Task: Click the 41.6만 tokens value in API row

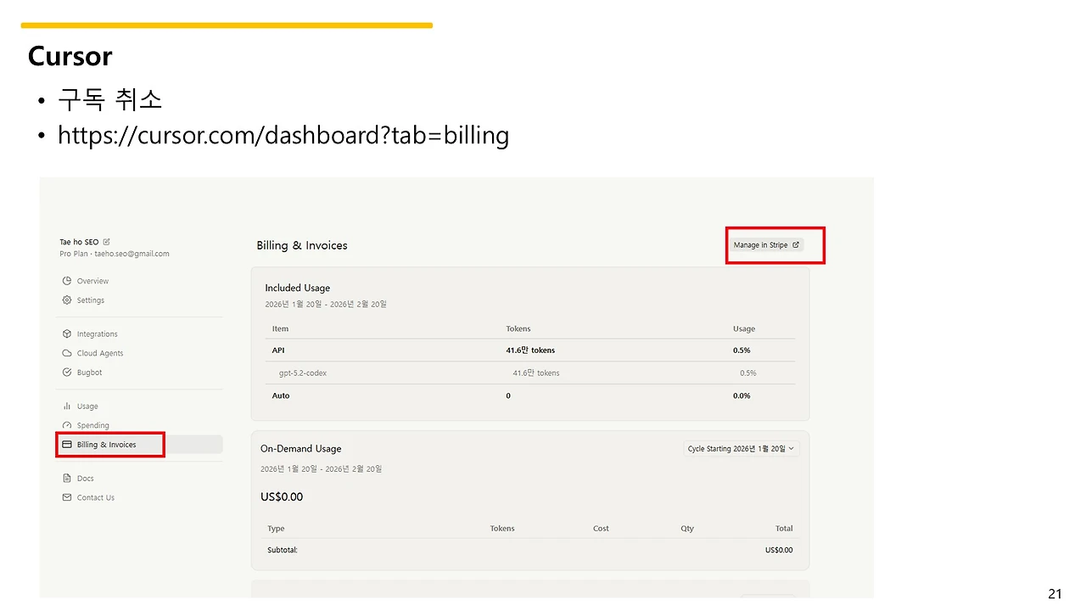Action: [x=530, y=350]
